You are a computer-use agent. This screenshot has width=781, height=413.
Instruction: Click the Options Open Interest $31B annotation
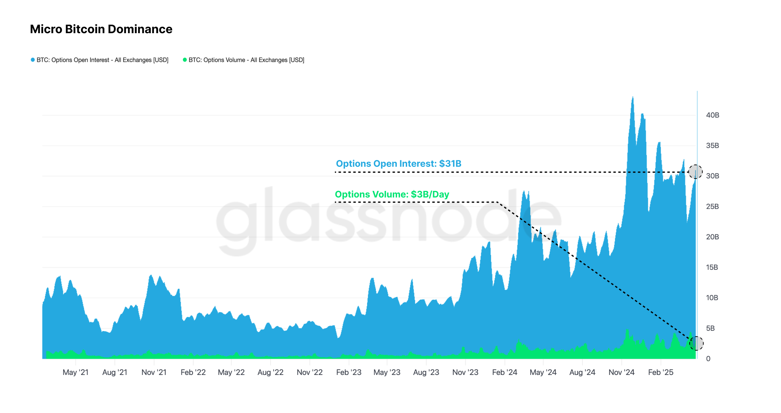pyautogui.click(x=398, y=164)
